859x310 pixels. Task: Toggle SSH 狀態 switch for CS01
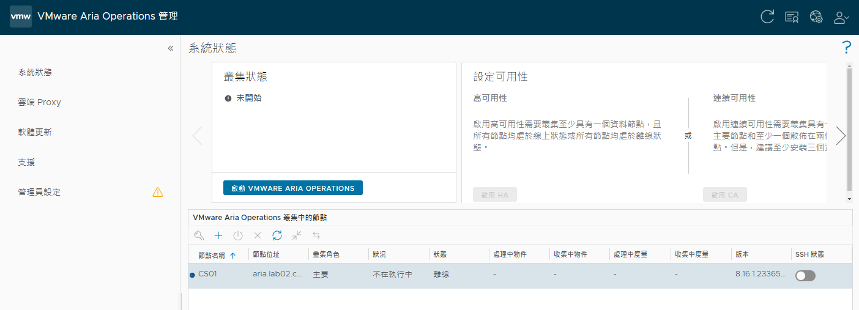pyautogui.click(x=805, y=276)
